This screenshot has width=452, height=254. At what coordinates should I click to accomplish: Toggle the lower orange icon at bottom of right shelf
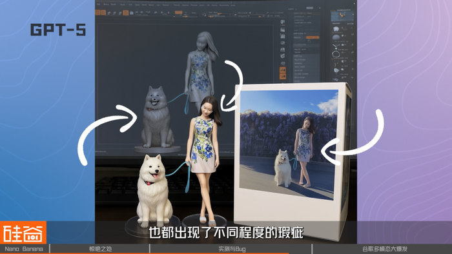coord(283,76)
